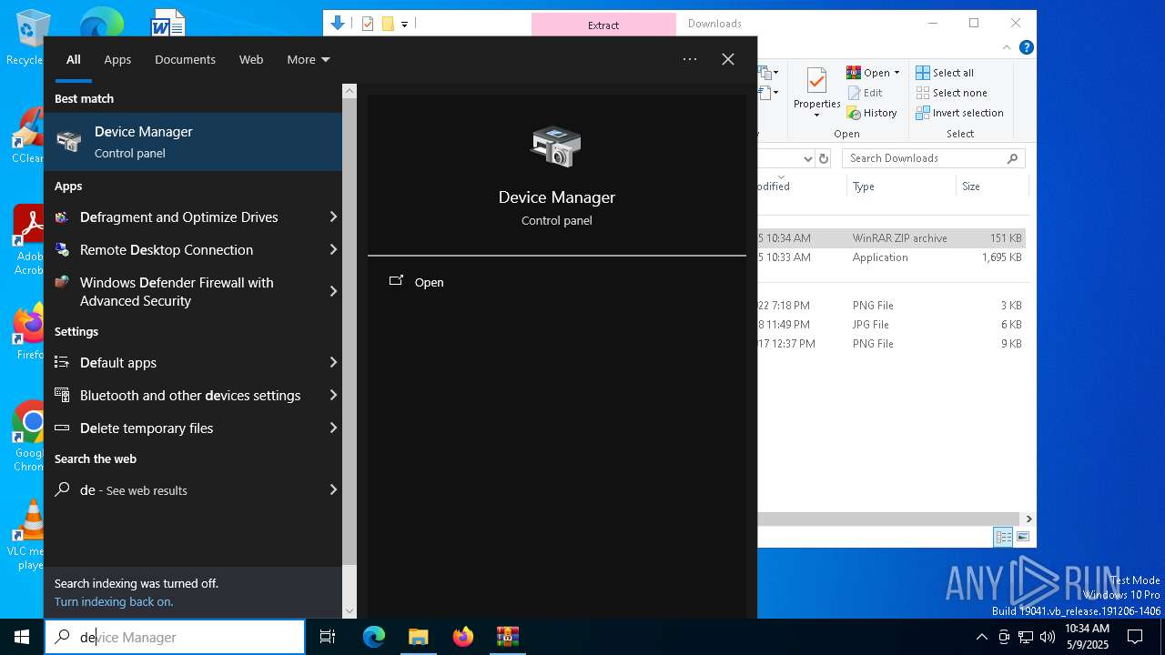Collapse the Explorer ribbon chevron

click(1006, 47)
